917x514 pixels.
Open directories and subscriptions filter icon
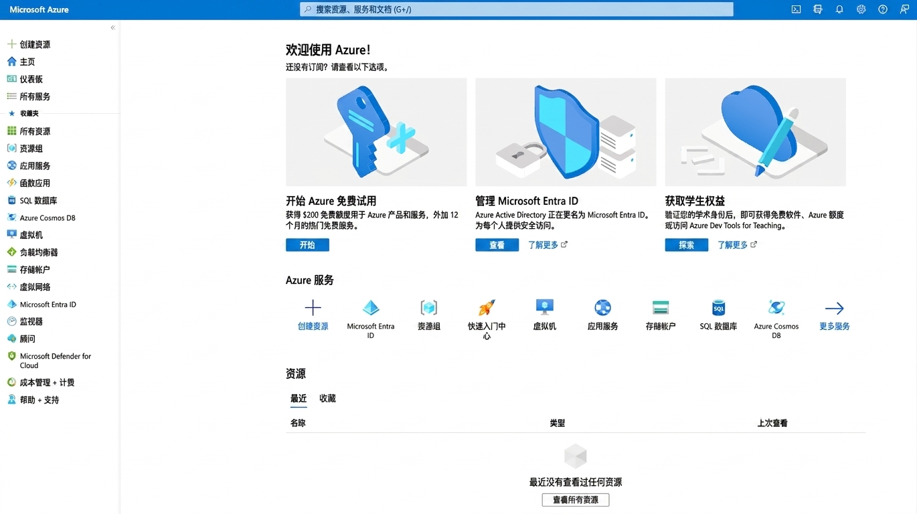click(x=817, y=9)
